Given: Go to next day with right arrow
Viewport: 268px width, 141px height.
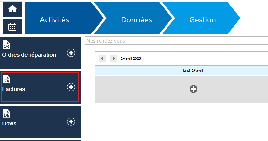Looking at the screenshot, I should coord(114,58).
